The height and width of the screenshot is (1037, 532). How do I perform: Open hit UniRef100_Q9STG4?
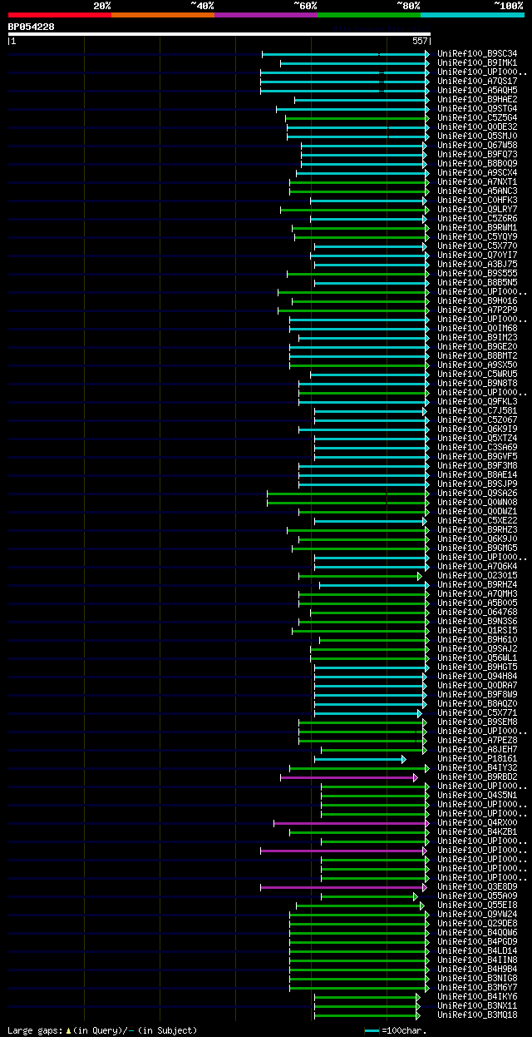477,109
